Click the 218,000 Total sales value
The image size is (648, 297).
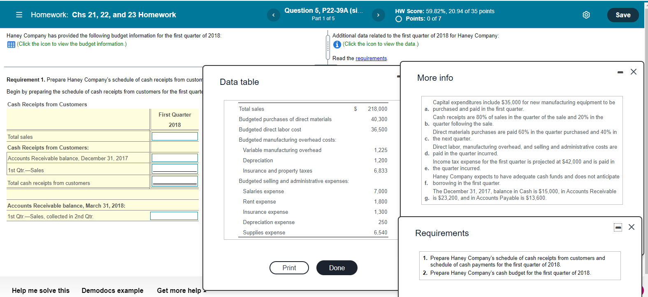[377, 109]
